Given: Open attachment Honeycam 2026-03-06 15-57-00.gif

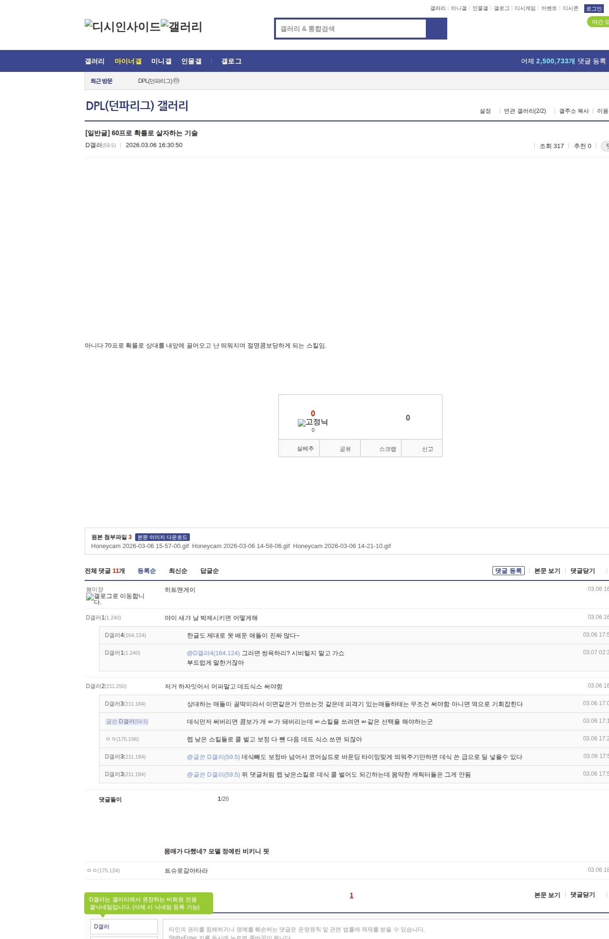Looking at the screenshot, I should pyautogui.click(x=140, y=546).
